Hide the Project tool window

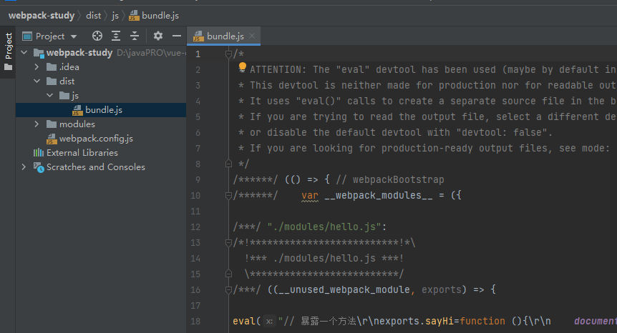(176, 36)
